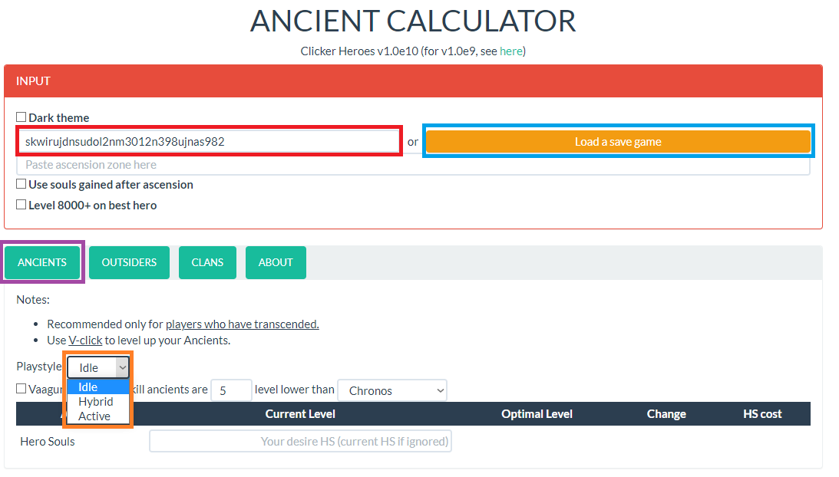Toggle the Vaagur checkbox
Screen dimensions: 839x477
coord(21,389)
